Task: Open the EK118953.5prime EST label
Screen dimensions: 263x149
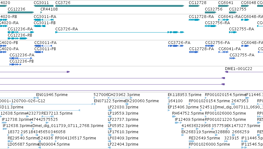Action: click(185, 95)
